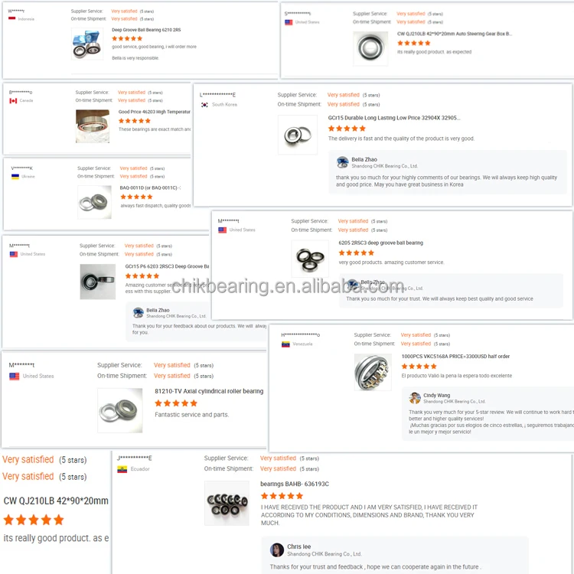Click the Ecuador flag icon

tap(122, 469)
